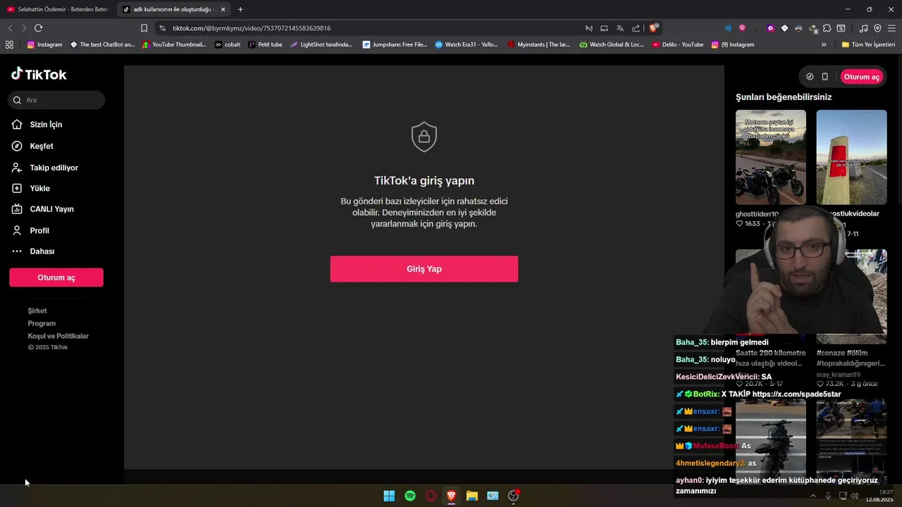Image resolution: width=902 pixels, height=507 pixels.
Task: Open Opera from taskbar
Action: (431, 496)
